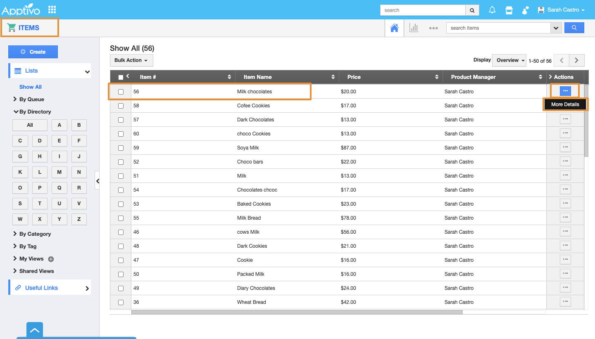Image resolution: width=595 pixels, height=339 pixels.
Task: Open the Overview display dropdown
Action: [x=509, y=60]
